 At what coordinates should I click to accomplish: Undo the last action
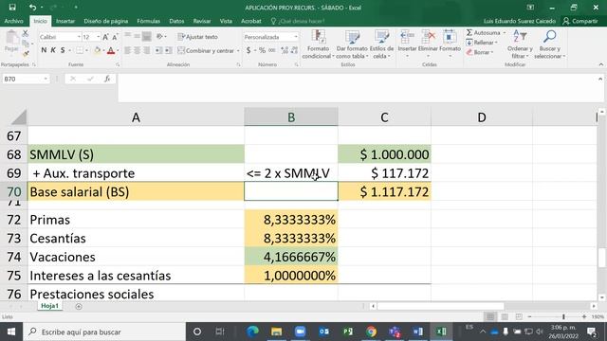(x=32, y=7)
